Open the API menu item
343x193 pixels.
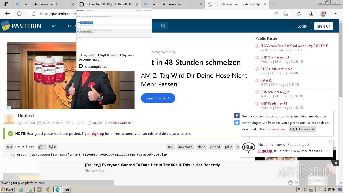point(54,26)
